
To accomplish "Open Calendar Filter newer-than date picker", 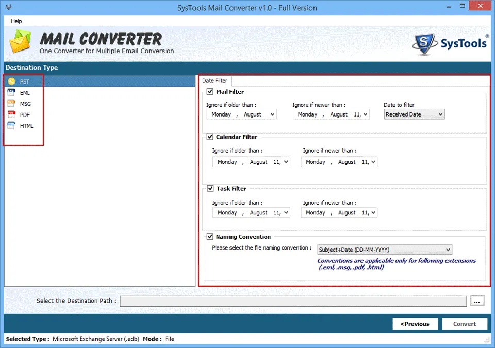I will click(373, 162).
